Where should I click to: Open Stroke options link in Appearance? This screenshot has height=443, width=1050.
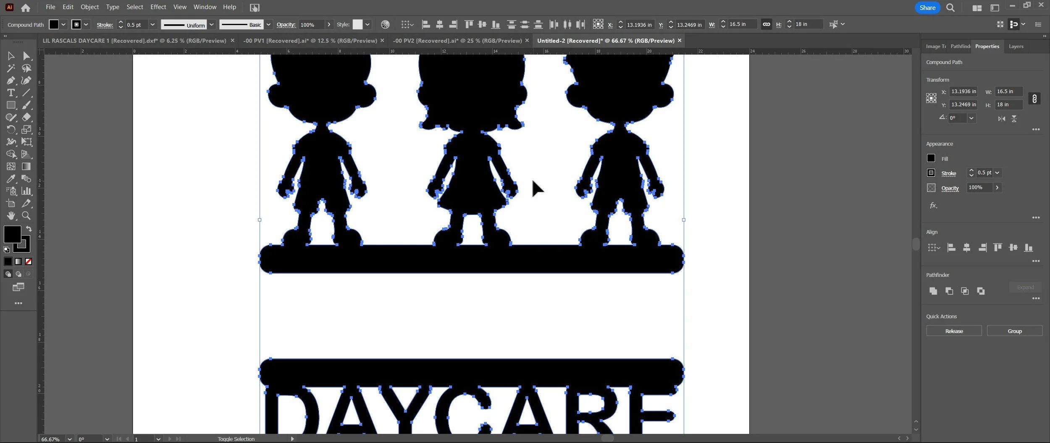[x=948, y=173]
